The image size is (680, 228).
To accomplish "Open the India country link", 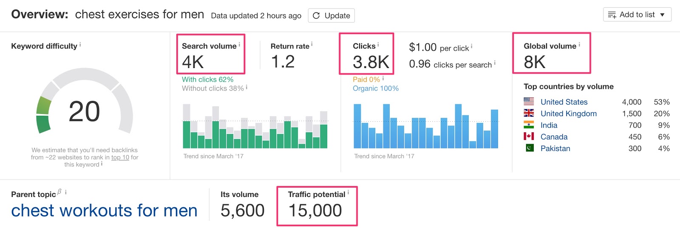I will [x=549, y=125].
